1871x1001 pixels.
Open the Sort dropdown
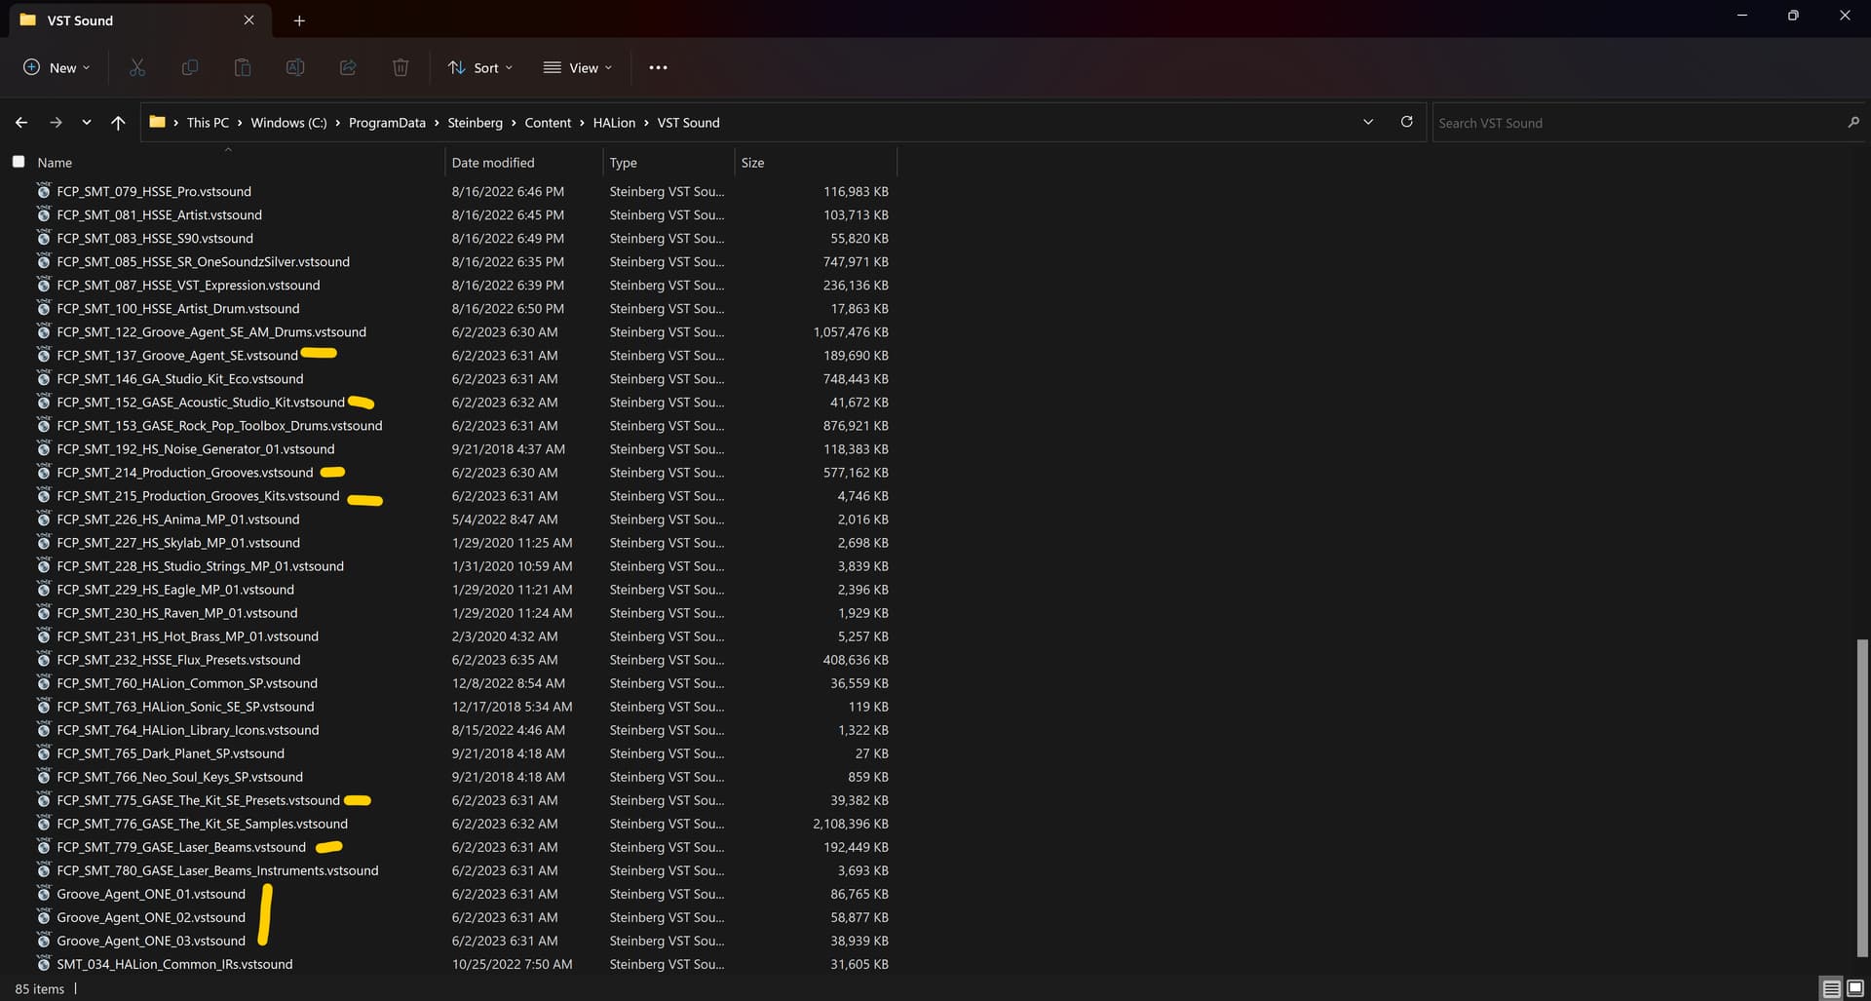[479, 67]
